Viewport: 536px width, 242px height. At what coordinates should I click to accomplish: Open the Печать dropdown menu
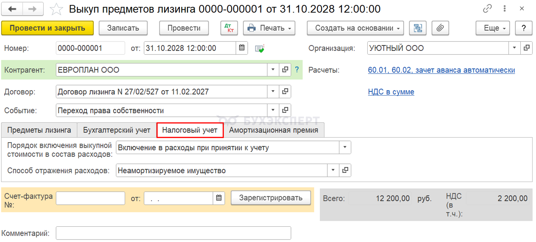(269, 28)
